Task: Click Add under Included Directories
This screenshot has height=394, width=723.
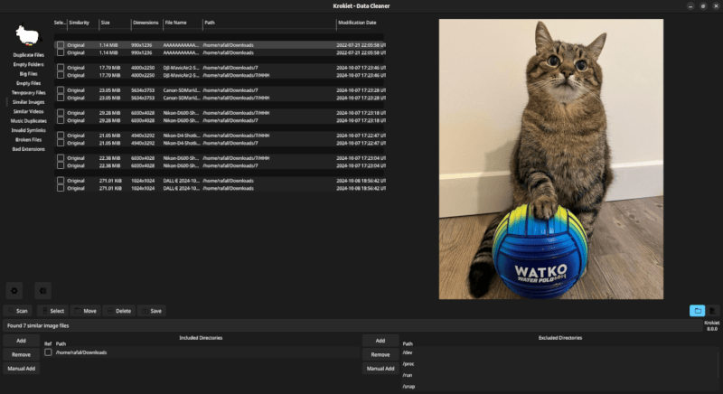Action: [x=21, y=341]
